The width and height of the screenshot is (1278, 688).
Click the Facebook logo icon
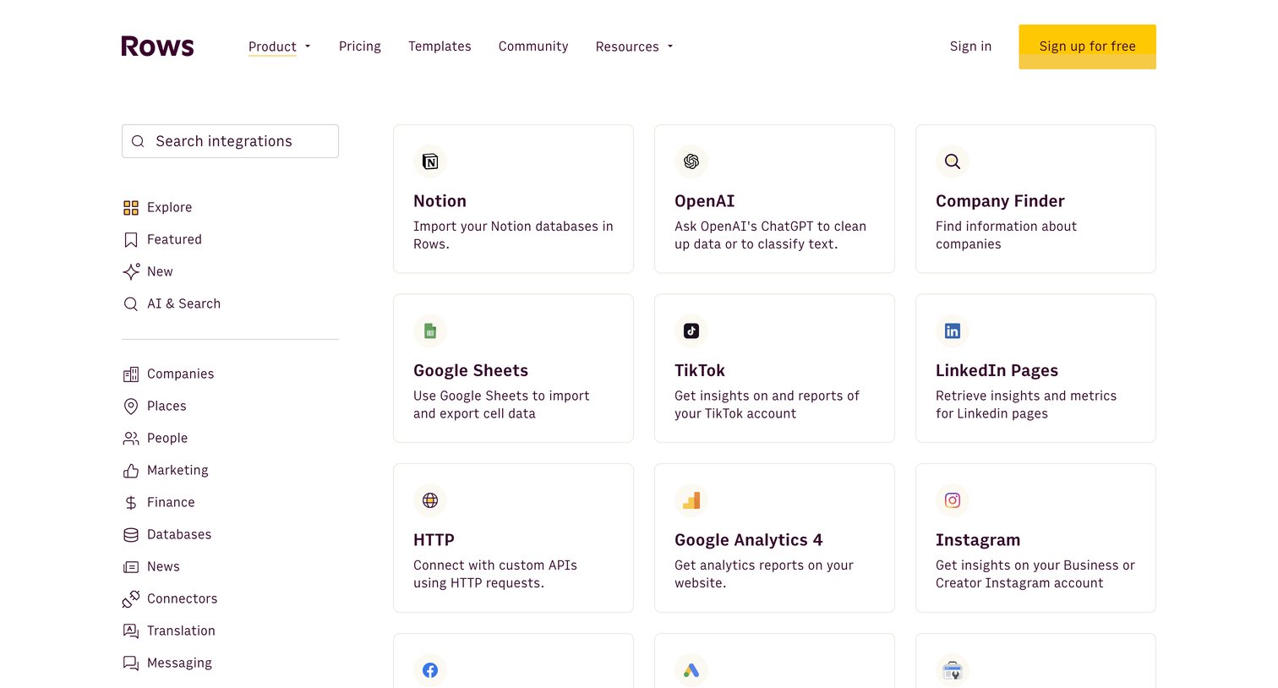430,670
